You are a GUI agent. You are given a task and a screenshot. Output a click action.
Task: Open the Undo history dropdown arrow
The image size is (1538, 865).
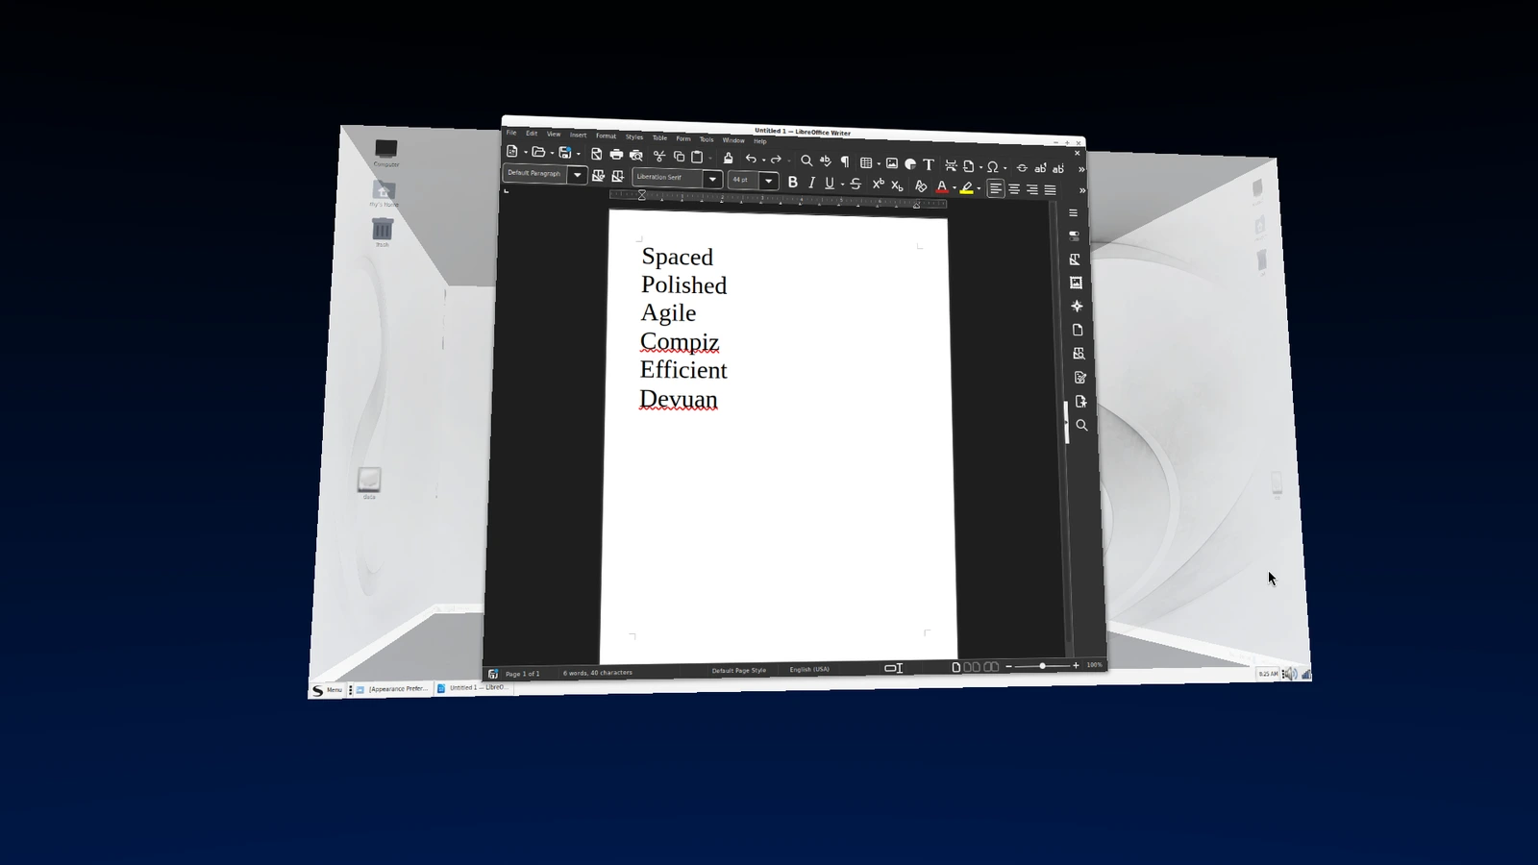(x=763, y=160)
